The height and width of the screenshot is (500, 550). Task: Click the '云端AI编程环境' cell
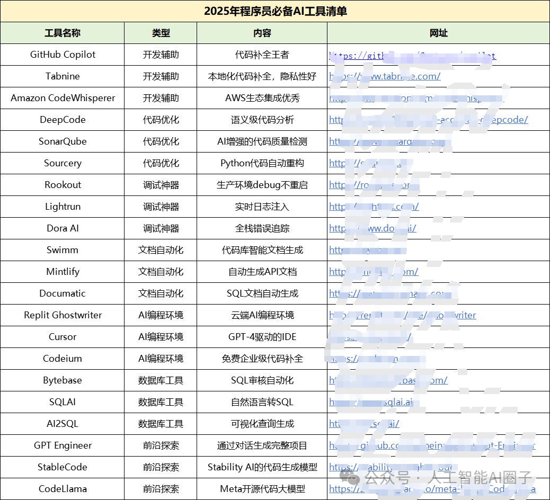tap(262, 315)
